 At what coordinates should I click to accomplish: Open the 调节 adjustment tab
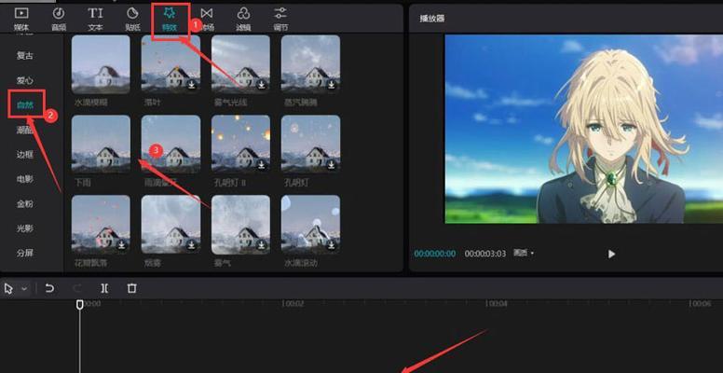tap(280, 19)
